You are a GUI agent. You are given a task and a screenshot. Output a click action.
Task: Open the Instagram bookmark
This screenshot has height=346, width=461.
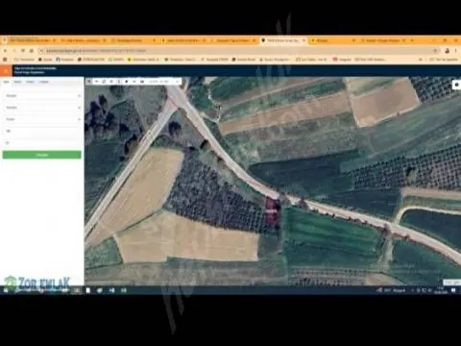coord(342,60)
